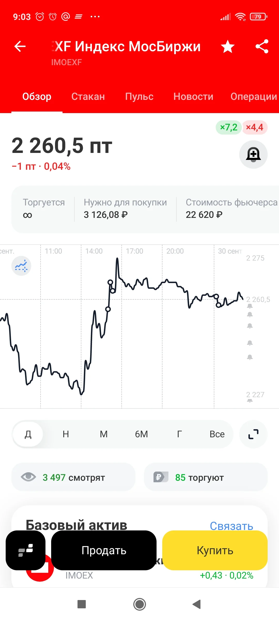Select the Н weekly chart period

click(66, 434)
